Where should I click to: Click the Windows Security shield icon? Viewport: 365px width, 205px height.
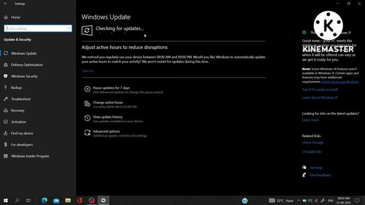(x=6, y=76)
